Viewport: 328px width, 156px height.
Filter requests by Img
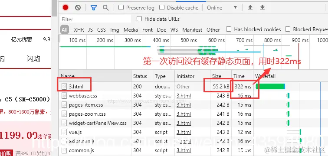[115, 30]
